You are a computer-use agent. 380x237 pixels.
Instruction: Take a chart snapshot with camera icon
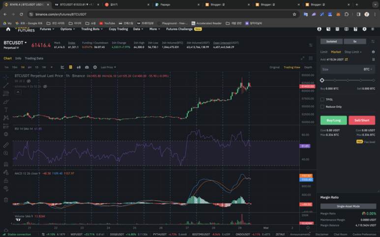[x=87, y=67]
